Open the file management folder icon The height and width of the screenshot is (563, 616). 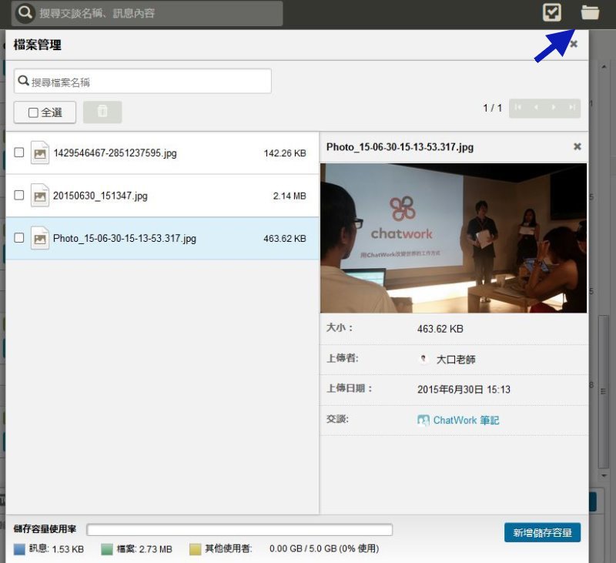tap(590, 12)
